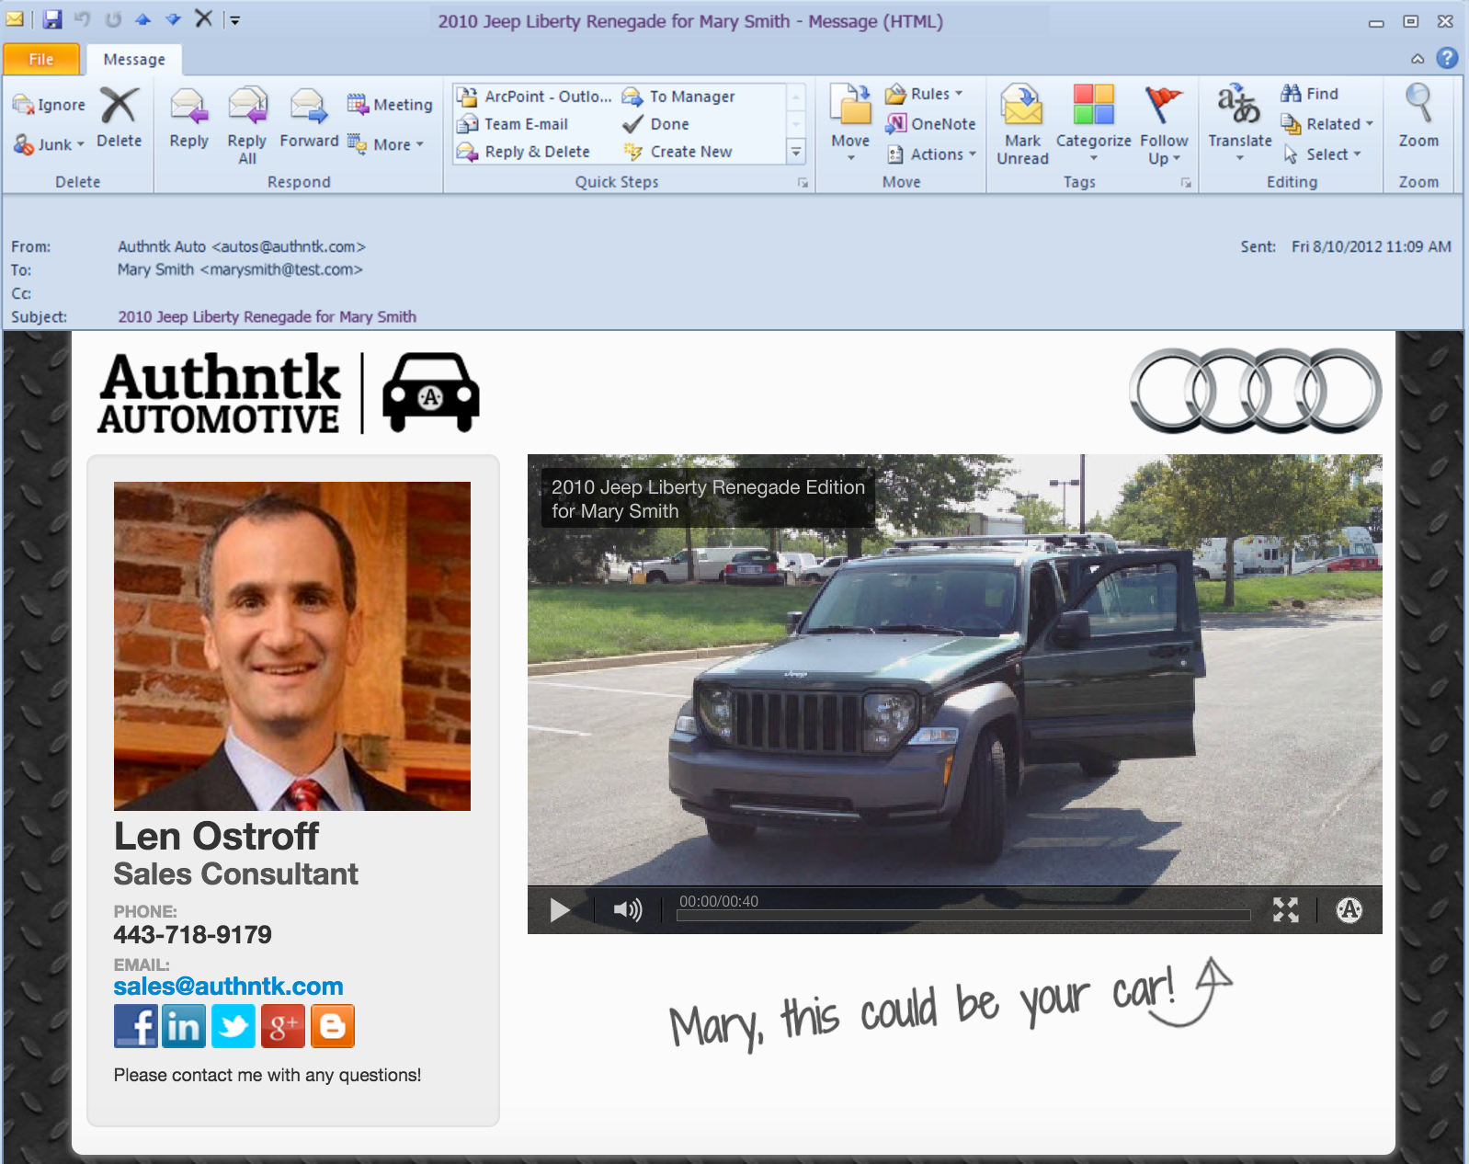
Task: Go to Next Item with down arrow
Action: point(173,19)
